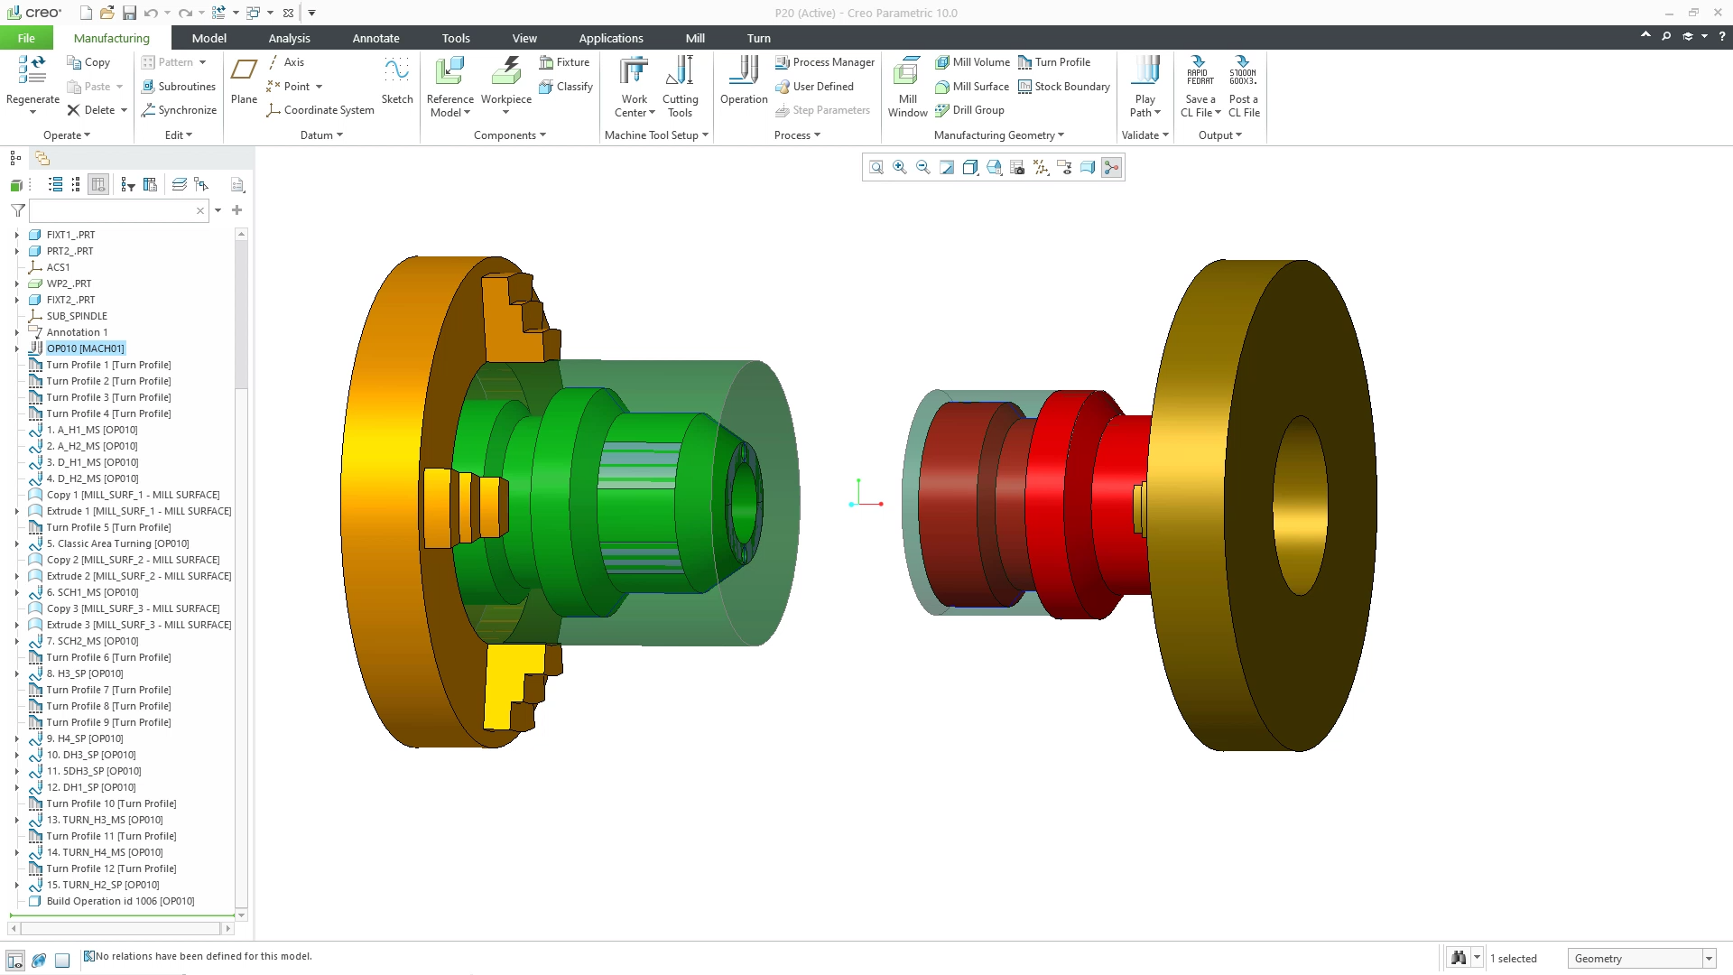Click the Drill Group button
The height and width of the screenshot is (975, 1733).
969,110
